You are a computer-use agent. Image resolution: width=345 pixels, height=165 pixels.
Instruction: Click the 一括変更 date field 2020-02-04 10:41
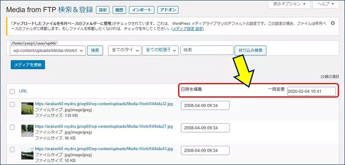coord(311,92)
